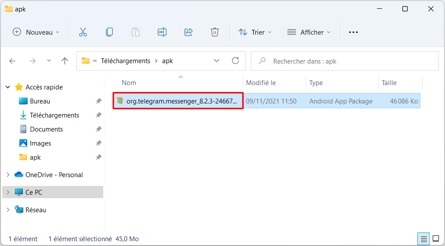Image resolution: width=445 pixels, height=246 pixels.
Task: Close the apk window
Action: point(431,9)
